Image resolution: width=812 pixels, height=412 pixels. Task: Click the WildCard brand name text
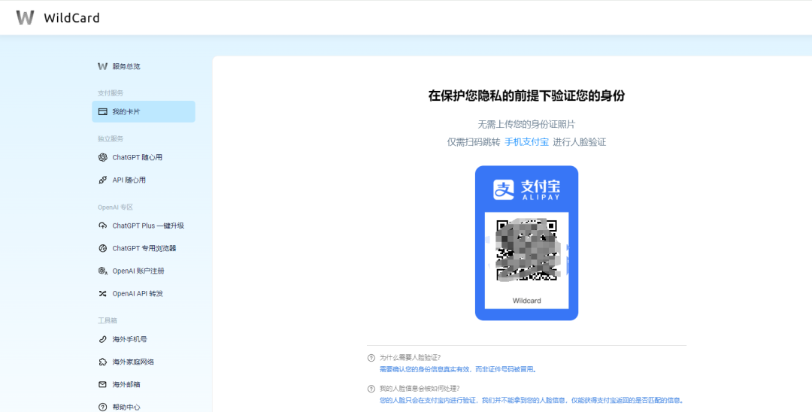[x=71, y=18]
